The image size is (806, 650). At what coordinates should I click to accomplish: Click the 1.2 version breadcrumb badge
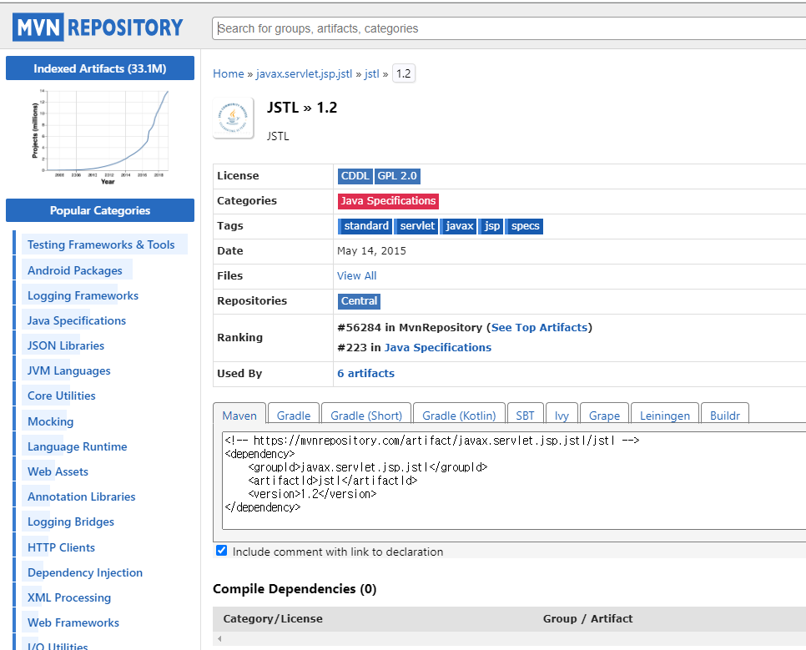coord(404,73)
